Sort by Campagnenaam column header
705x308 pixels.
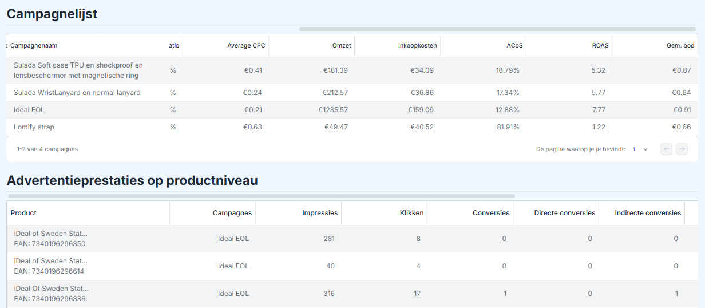34,45
